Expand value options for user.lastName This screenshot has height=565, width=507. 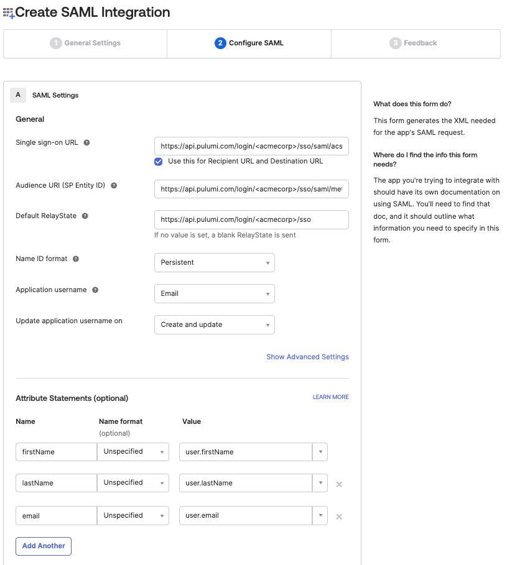pyautogui.click(x=320, y=483)
